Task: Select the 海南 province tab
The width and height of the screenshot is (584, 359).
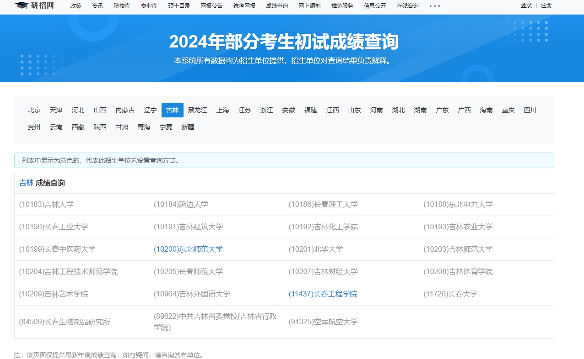Action: click(x=487, y=110)
